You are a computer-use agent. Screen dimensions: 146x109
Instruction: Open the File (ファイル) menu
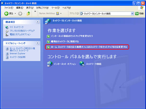[9, 8]
